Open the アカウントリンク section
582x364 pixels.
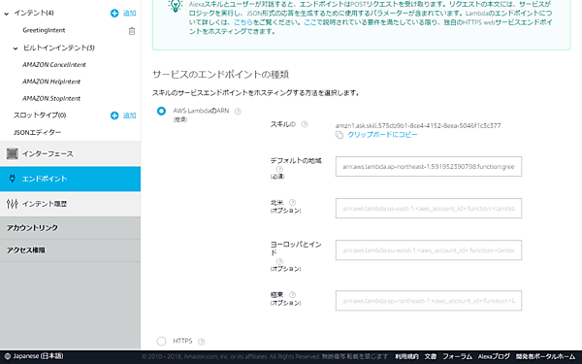70,228
